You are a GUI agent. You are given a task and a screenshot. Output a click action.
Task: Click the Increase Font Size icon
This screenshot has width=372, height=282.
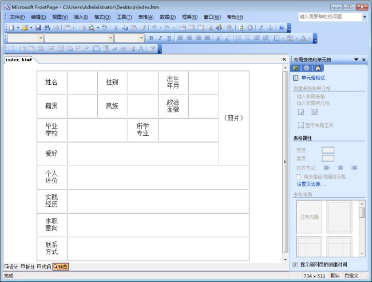coord(218,38)
